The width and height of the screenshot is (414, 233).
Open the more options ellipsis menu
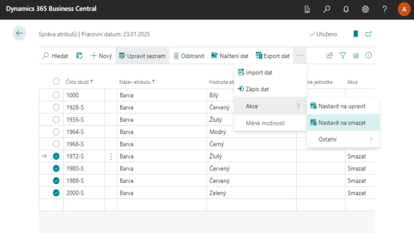[300, 56]
